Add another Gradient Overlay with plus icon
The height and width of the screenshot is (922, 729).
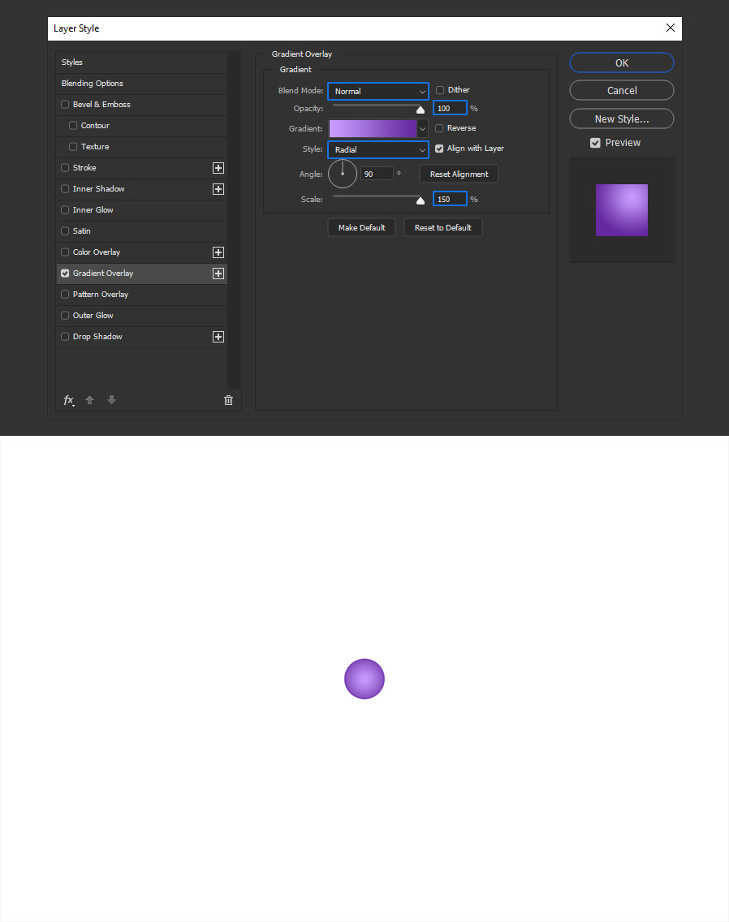[x=218, y=274]
